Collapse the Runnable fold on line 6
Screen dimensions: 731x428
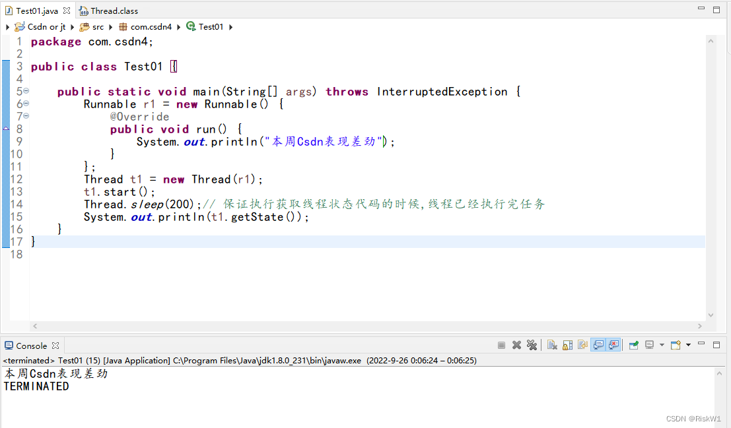pos(26,104)
